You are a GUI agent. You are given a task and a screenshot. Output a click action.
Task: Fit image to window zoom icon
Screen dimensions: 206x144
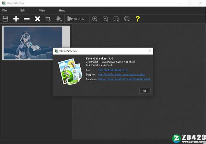(x=127, y=19)
